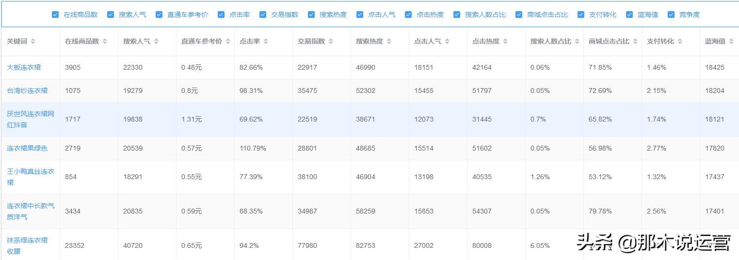This screenshot has height=260, width=739.
Task: Sort by 搜索人数占比 column sort icon
Action: (x=577, y=42)
